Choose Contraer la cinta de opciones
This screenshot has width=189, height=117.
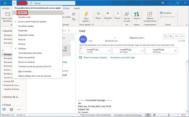tap(37, 66)
